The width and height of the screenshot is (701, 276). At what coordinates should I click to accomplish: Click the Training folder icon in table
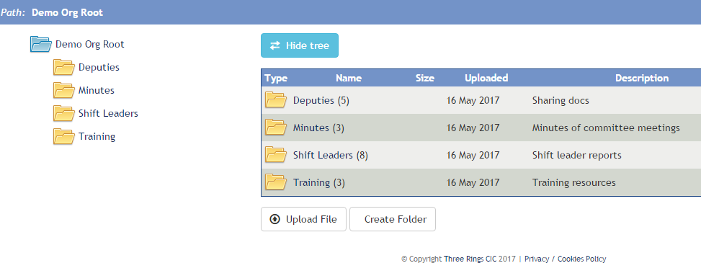(275, 182)
